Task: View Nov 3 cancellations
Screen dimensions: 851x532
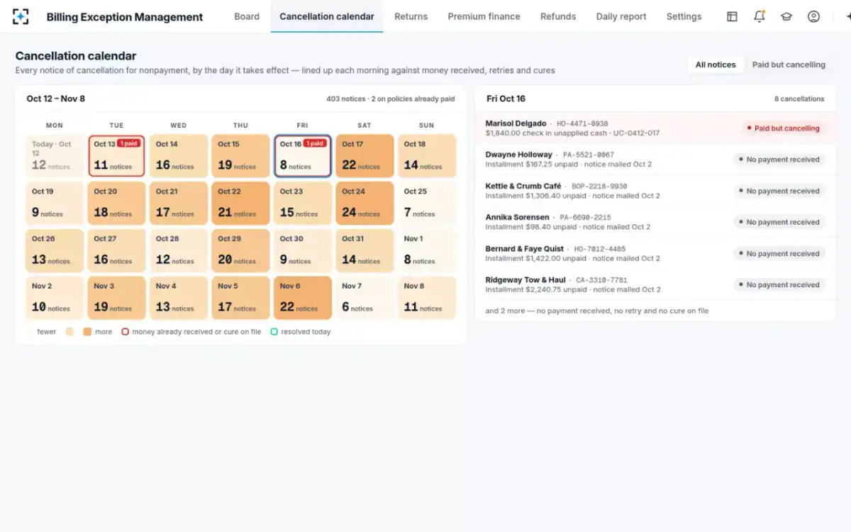Action: [x=117, y=298]
